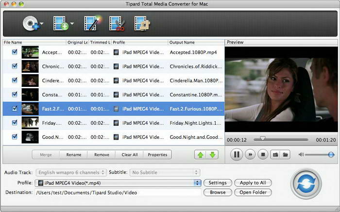Click the volume slider
Screen dimensions: 340x212
319,155
